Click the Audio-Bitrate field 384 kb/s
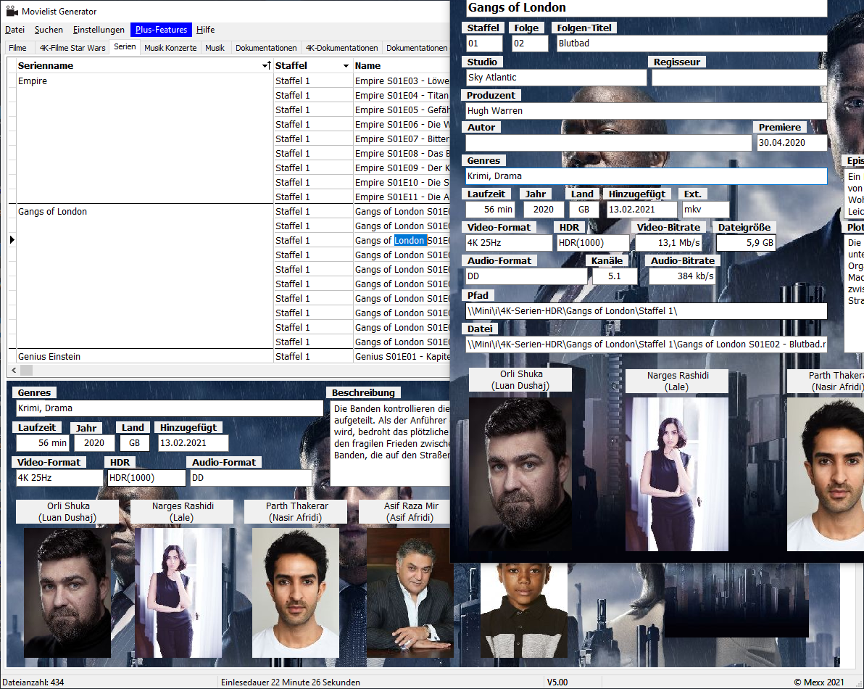Image resolution: width=864 pixels, height=689 pixels. pyautogui.click(x=682, y=276)
